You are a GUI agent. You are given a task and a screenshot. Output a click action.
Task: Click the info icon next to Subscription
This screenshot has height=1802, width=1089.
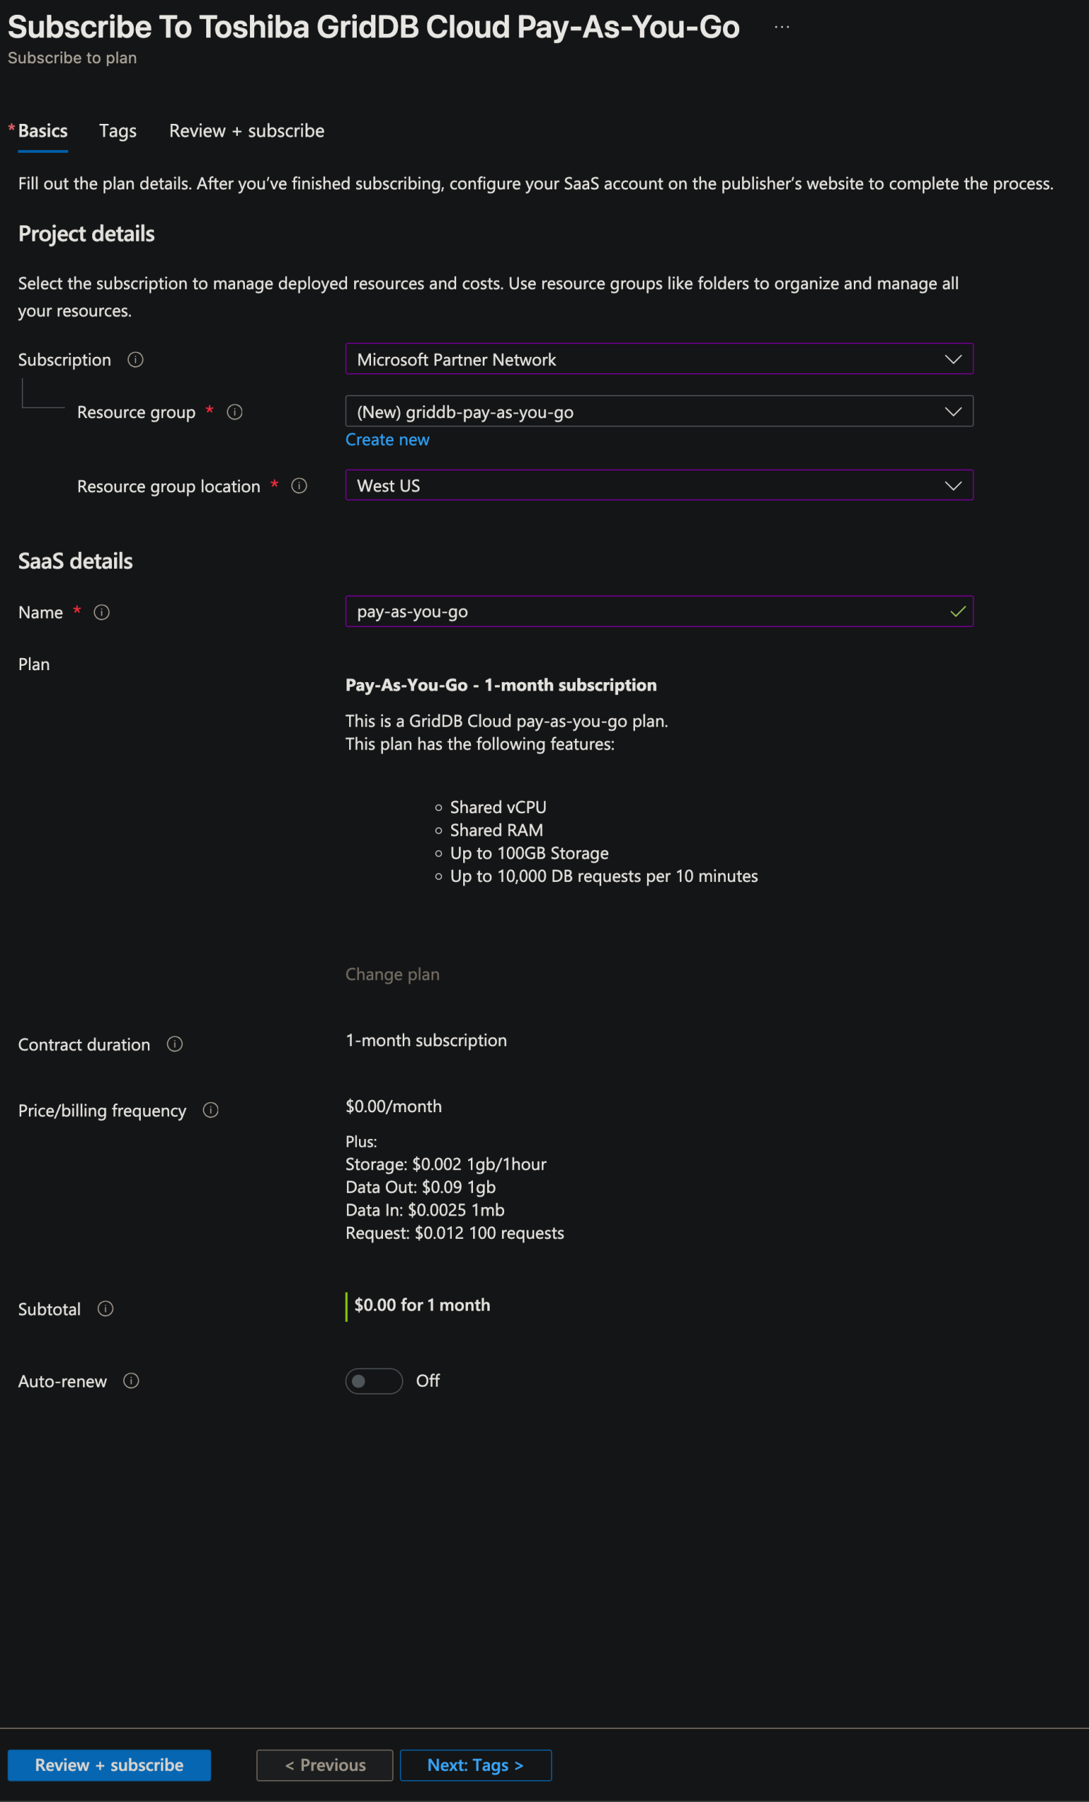(135, 359)
